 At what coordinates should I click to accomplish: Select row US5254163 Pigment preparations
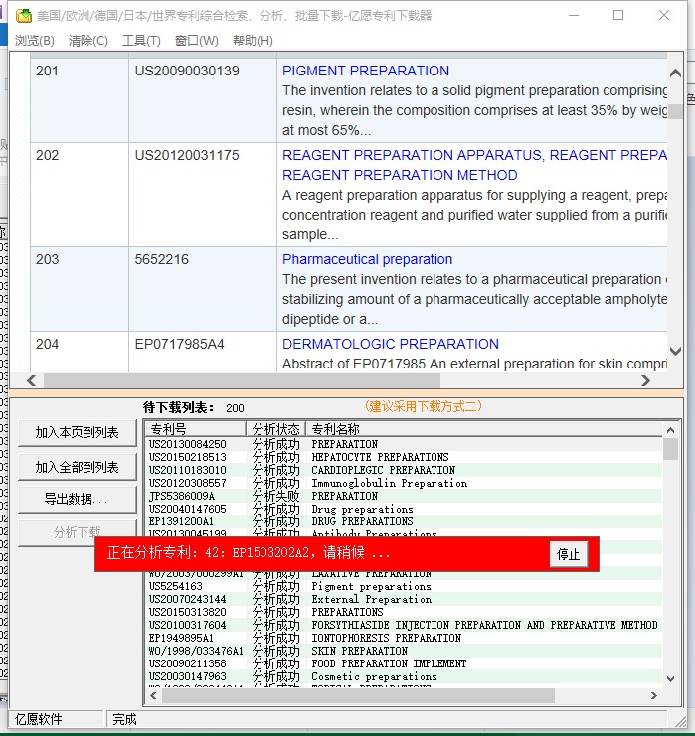404,586
